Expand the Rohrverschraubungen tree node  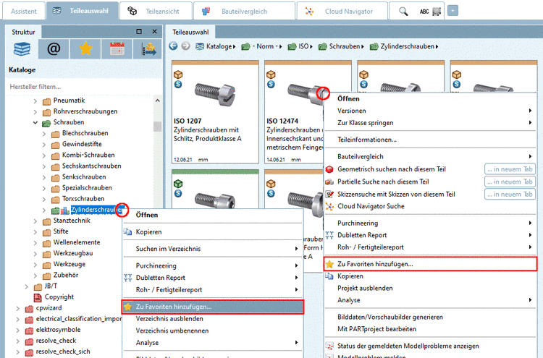click(x=35, y=111)
